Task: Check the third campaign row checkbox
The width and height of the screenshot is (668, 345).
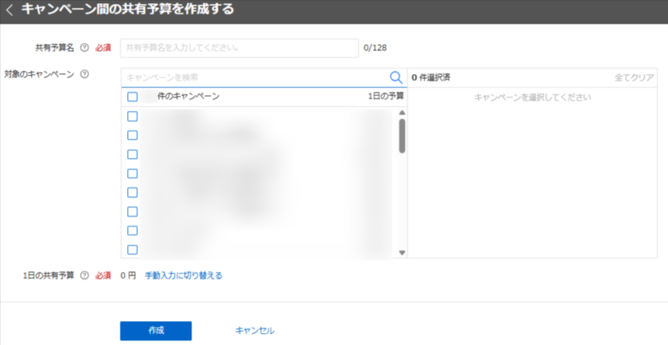Action: pyautogui.click(x=133, y=154)
